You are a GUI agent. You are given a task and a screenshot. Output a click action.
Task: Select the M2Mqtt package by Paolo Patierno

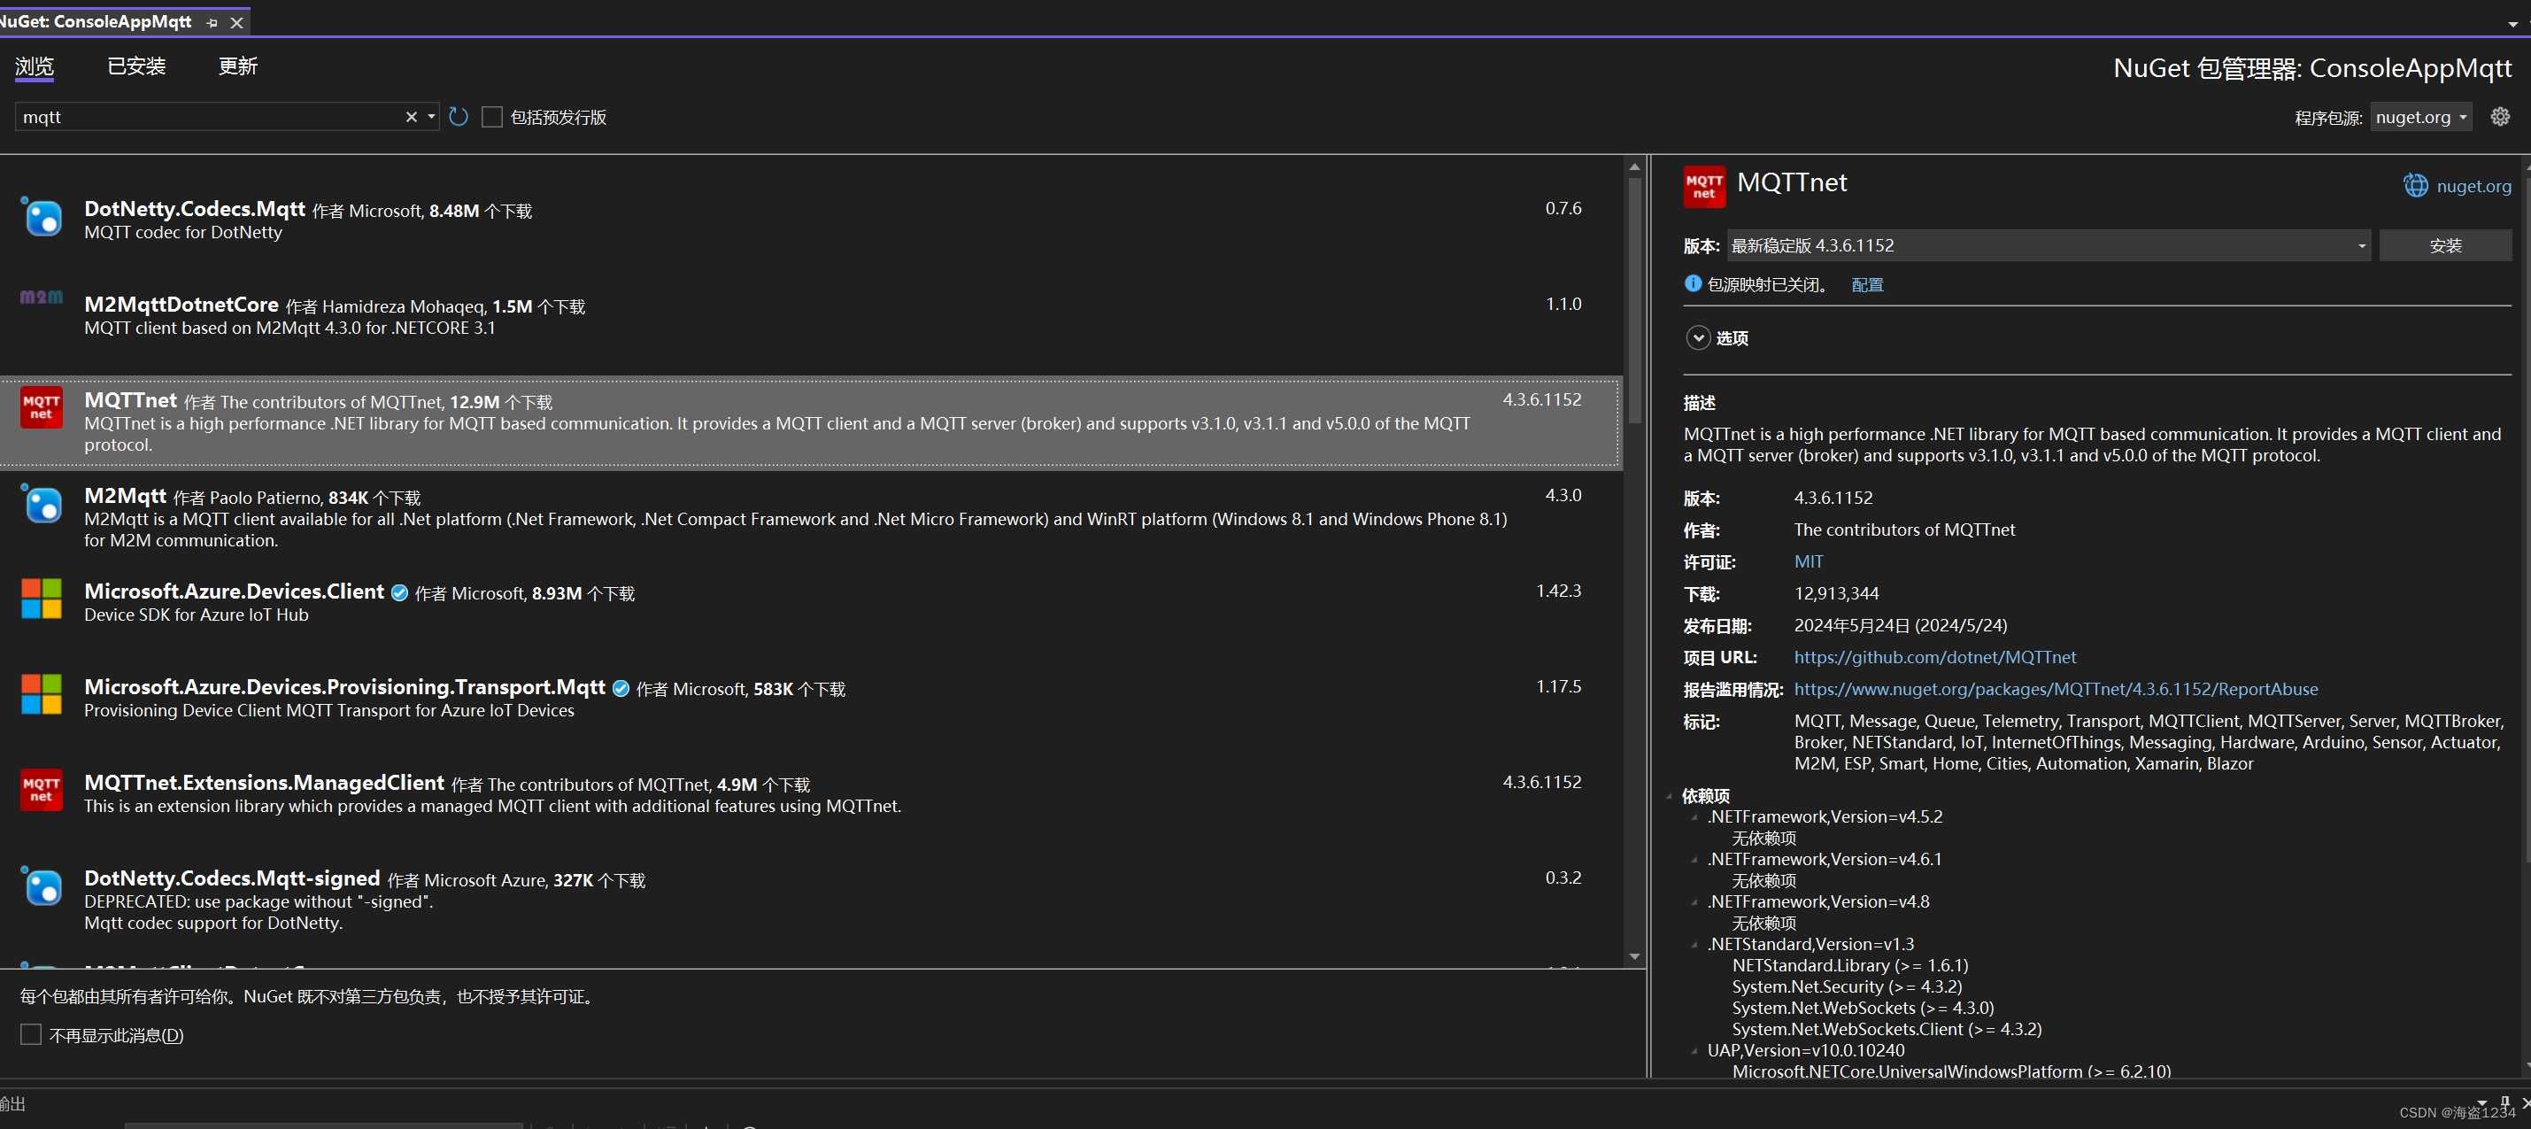click(811, 517)
